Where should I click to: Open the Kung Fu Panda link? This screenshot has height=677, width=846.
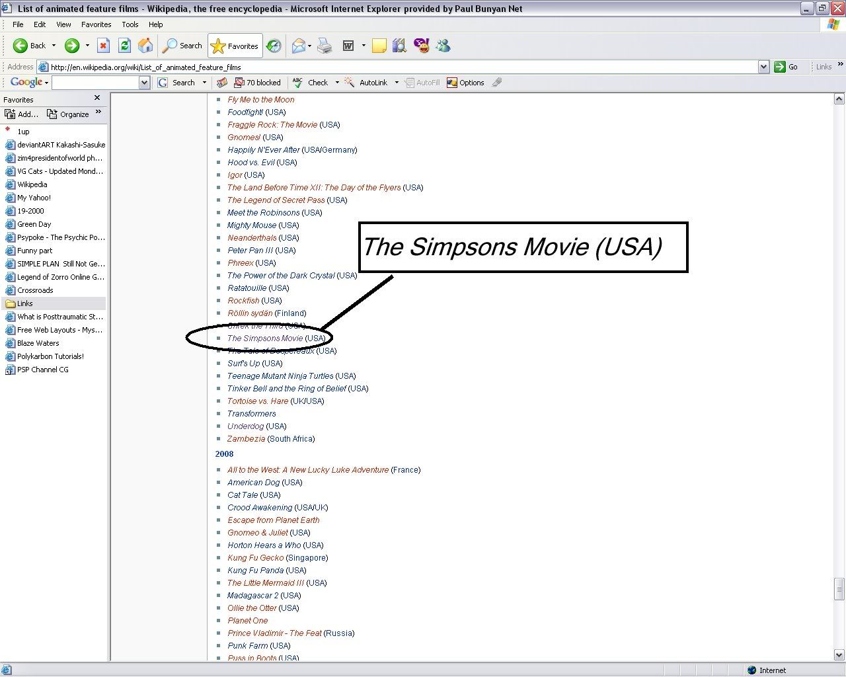[255, 571]
